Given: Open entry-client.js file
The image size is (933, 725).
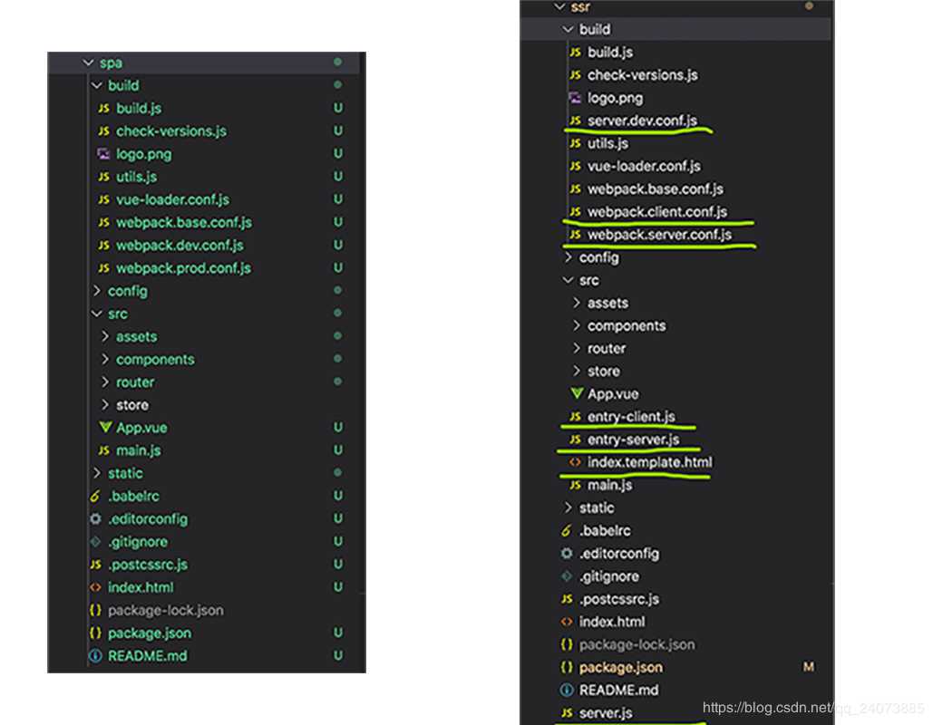Looking at the screenshot, I should click(631, 417).
